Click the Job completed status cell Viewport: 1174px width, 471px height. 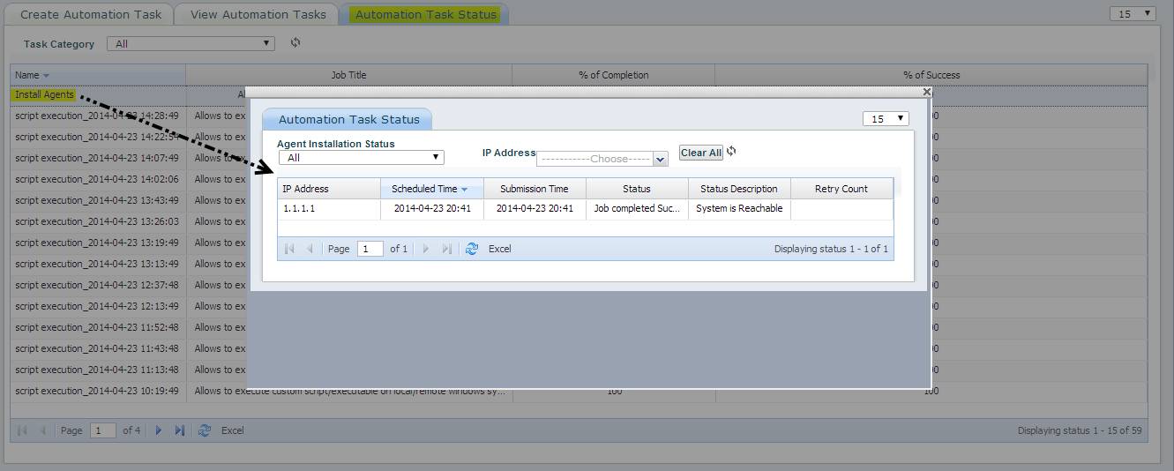pyautogui.click(x=636, y=209)
